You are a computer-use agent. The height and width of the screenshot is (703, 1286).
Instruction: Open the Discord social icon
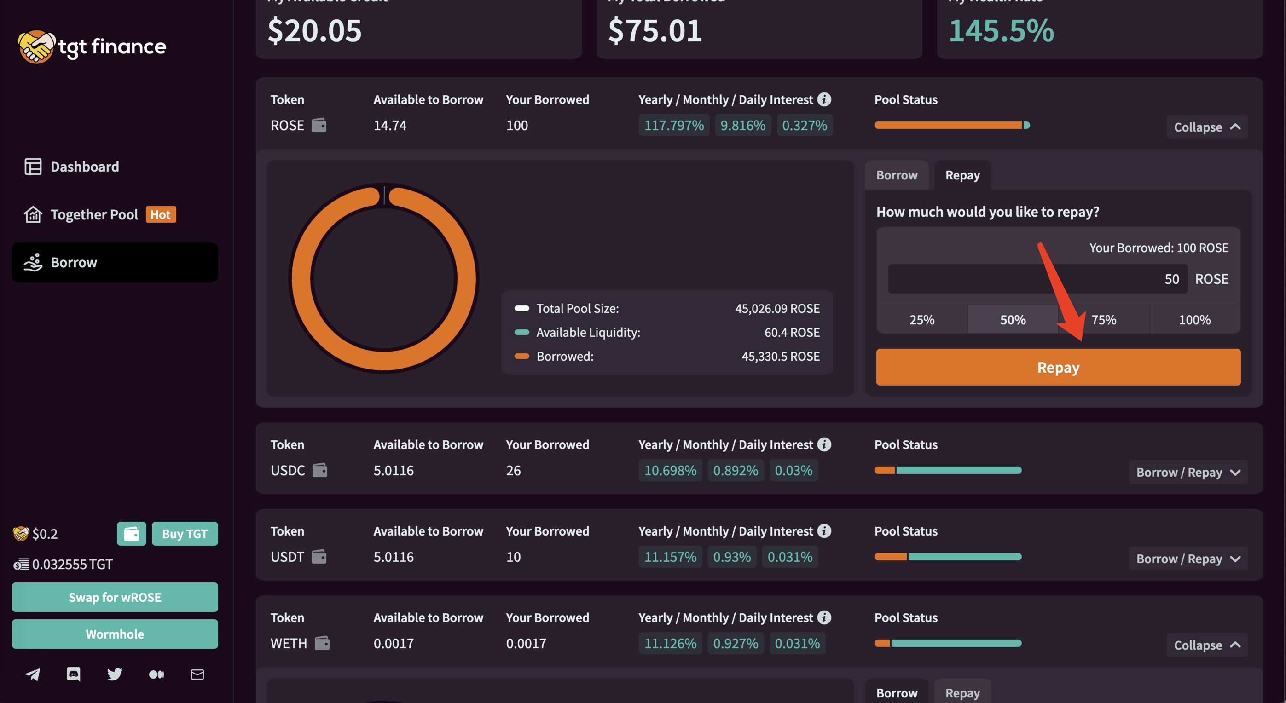tap(73, 674)
